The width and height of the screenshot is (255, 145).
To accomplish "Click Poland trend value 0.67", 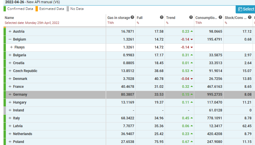I will (185, 142).
